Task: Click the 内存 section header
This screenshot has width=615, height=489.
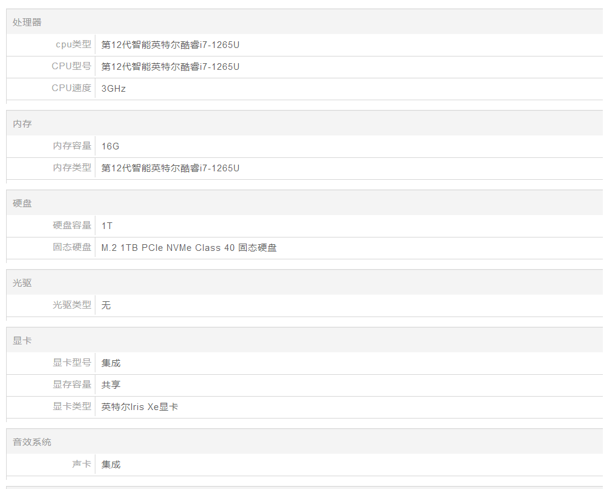Action: pyautogui.click(x=22, y=124)
